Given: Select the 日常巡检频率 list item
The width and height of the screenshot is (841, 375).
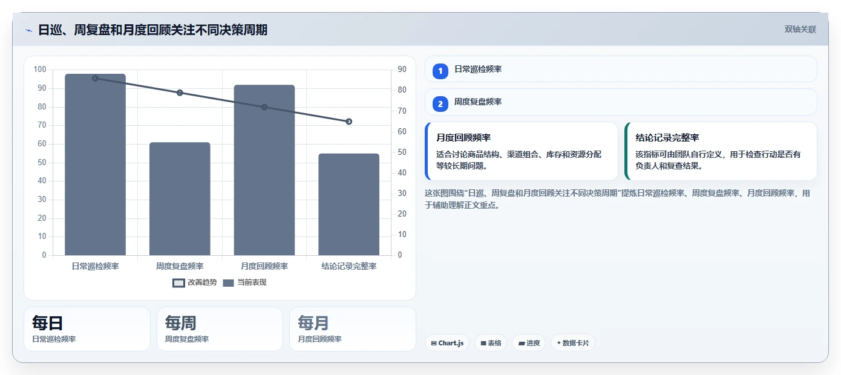Looking at the screenshot, I should coord(621,69).
